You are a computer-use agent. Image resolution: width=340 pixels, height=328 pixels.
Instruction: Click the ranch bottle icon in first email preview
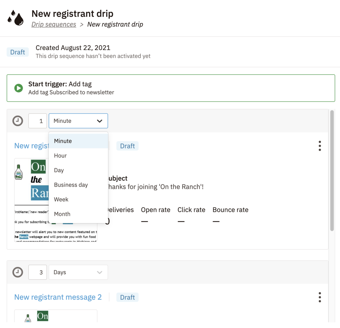pos(19,172)
